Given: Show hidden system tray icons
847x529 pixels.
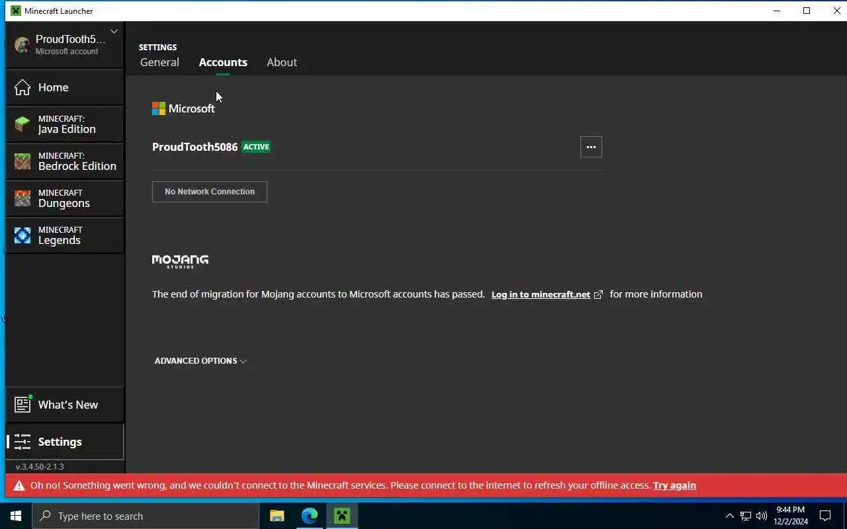Looking at the screenshot, I should [x=730, y=516].
